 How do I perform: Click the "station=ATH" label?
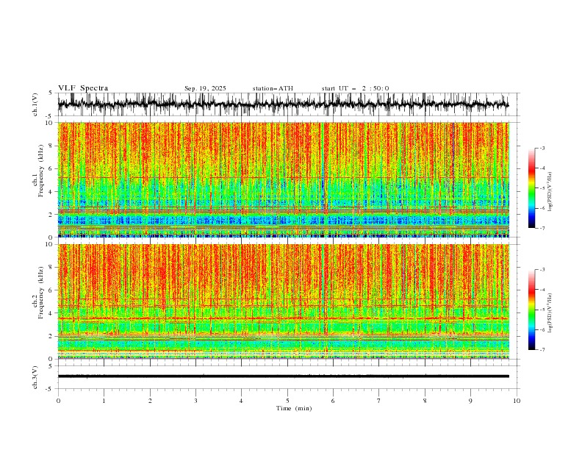[x=273, y=88]
